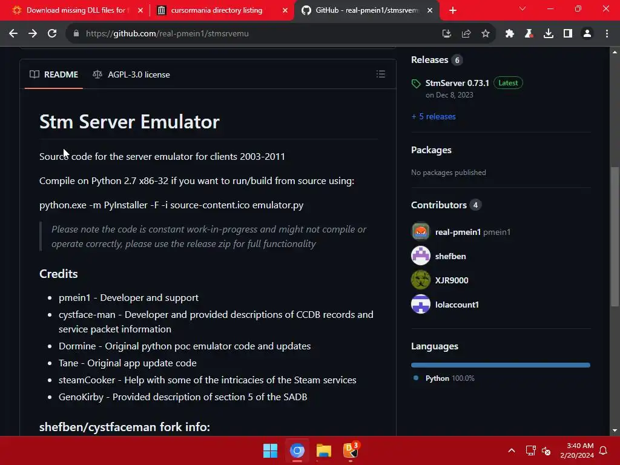620x465 pixels.
Task: Open the Releases heading link
Action: pos(429,60)
